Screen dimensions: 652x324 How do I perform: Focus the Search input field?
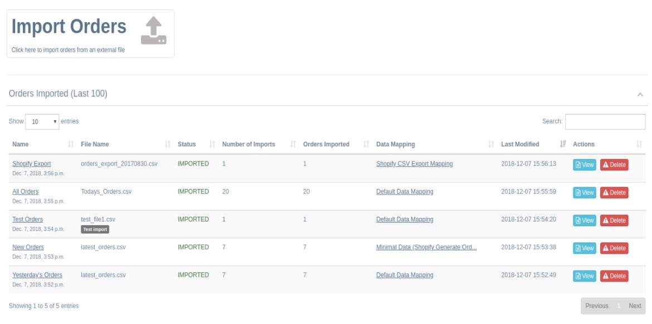(605, 122)
